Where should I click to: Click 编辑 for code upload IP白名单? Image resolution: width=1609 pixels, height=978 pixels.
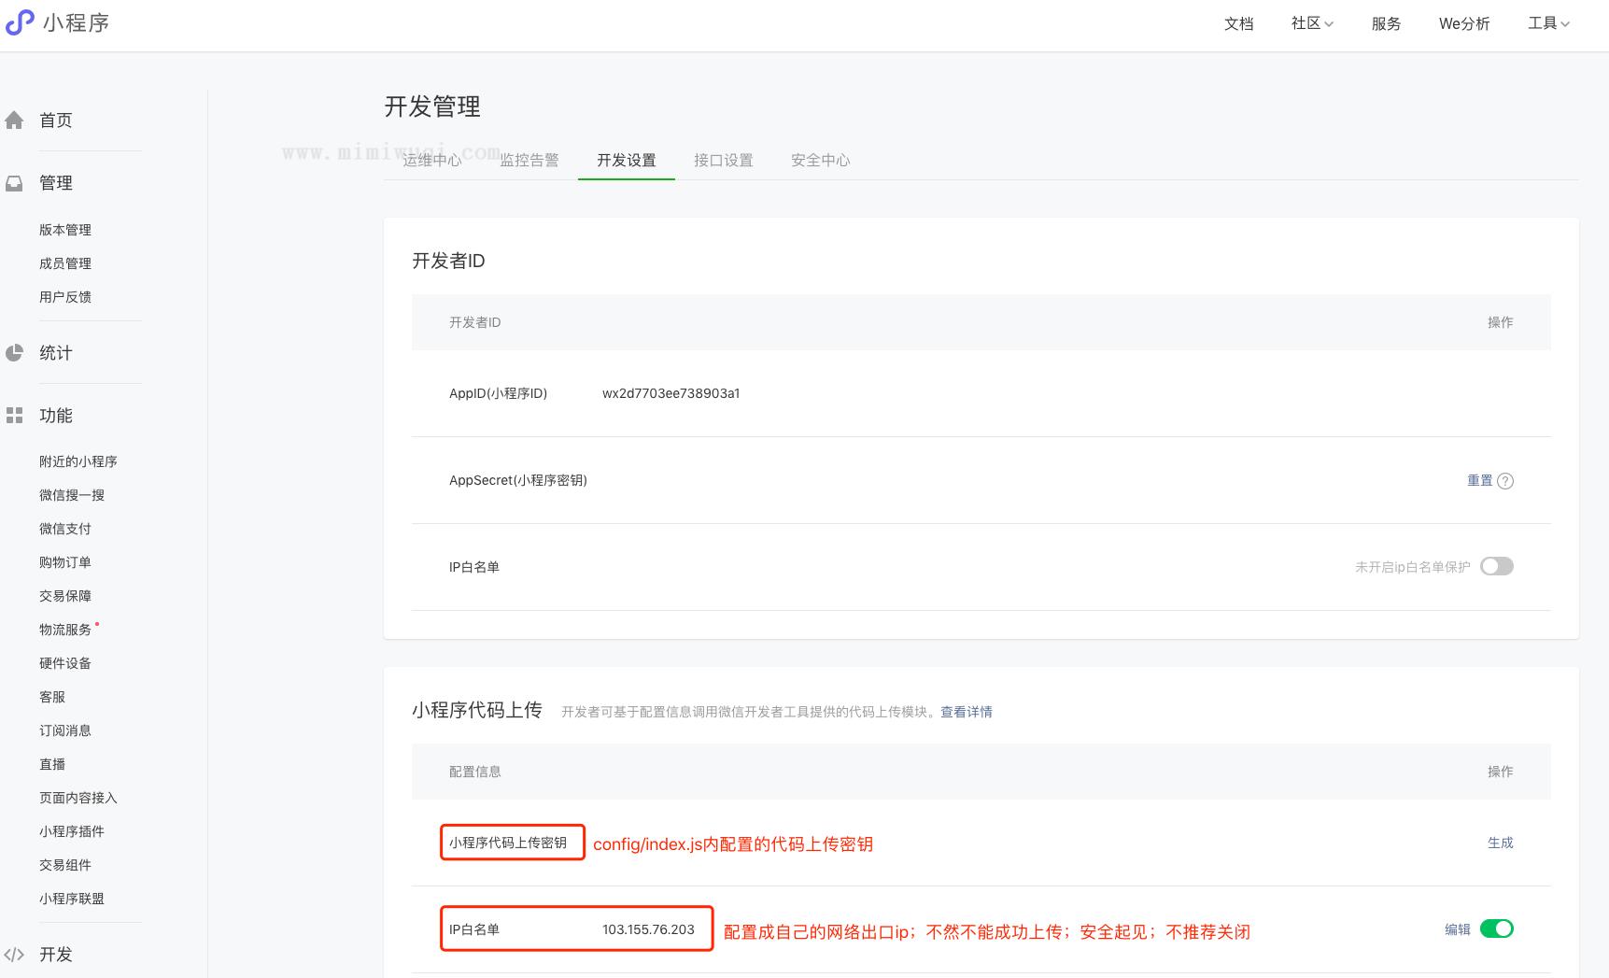[1458, 929]
